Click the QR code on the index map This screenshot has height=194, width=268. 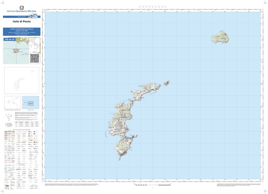35,58
